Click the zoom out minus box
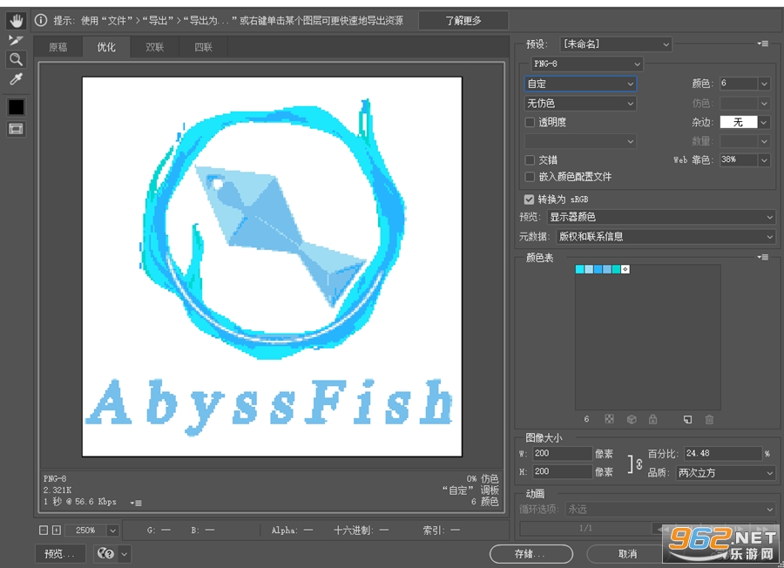This screenshot has width=784, height=568. click(44, 530)
